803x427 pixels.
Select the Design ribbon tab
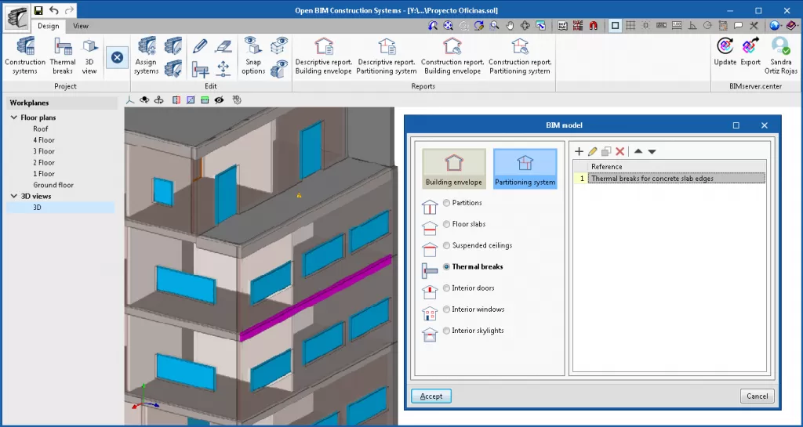[x=48, y=26]
